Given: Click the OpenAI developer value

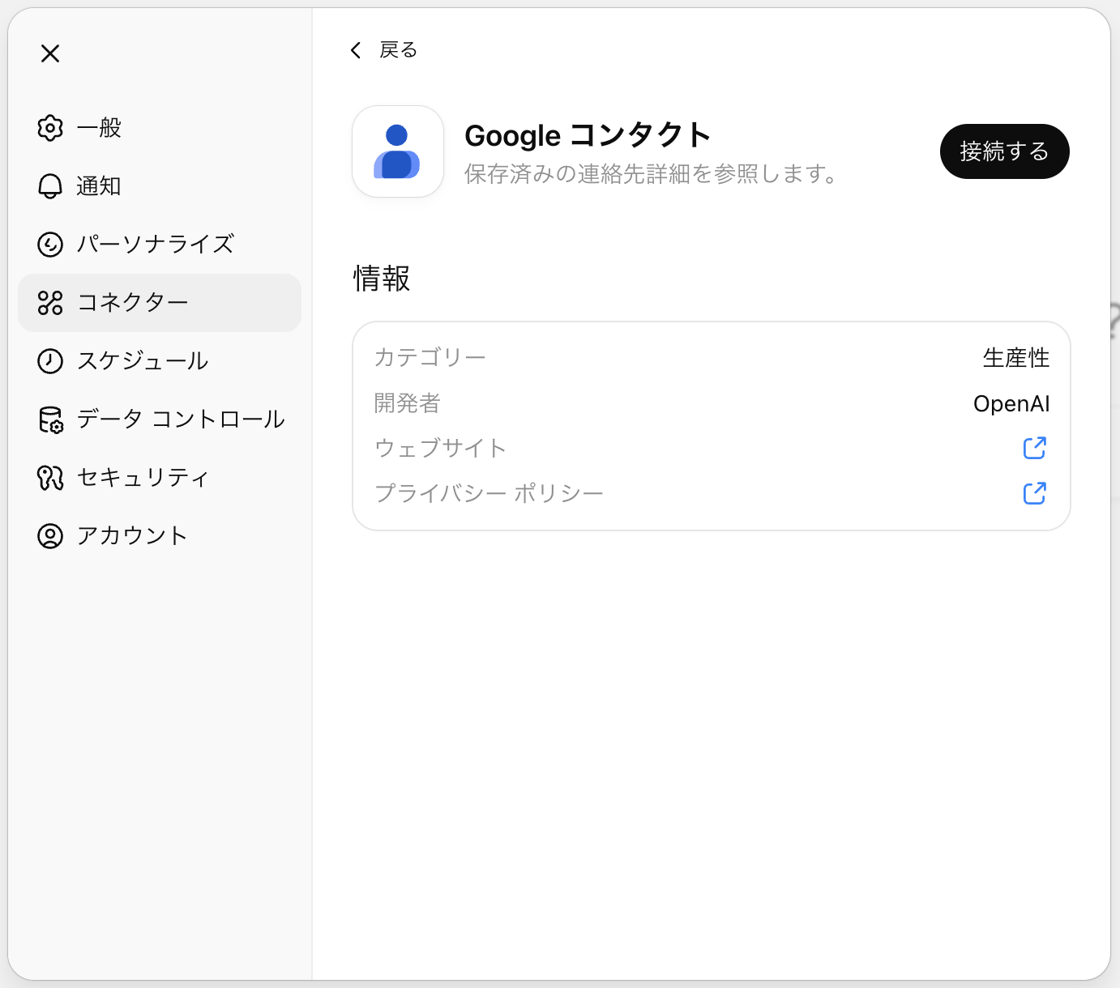Looking at the screenshot, I should [x=1011, y=404].
